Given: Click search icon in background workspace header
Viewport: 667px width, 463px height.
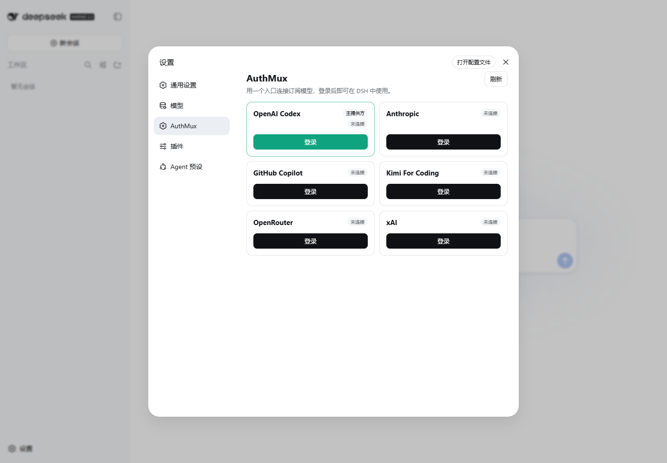Looking at the screenshot, I should coord(88,65).
